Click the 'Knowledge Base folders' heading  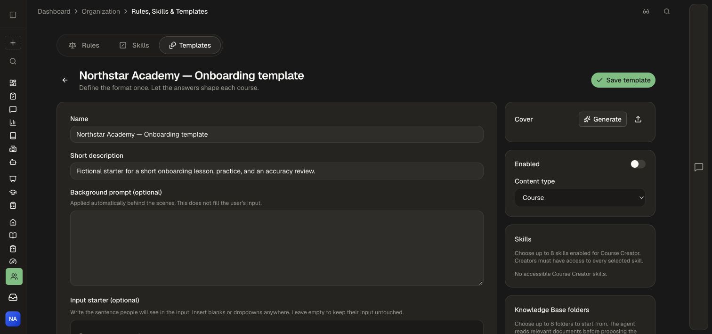pyautogui.click(x=552, y=310)
